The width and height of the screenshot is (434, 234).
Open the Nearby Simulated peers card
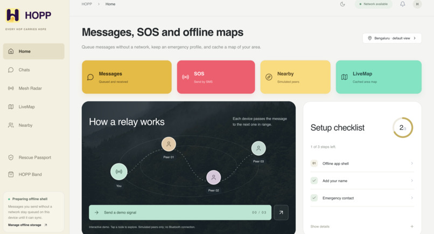(x=295, y=77)
